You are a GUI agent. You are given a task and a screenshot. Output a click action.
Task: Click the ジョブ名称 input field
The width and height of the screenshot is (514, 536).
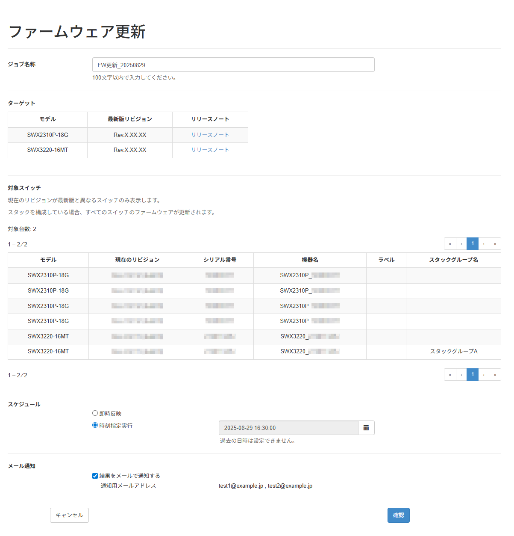[x=233, y=65]
